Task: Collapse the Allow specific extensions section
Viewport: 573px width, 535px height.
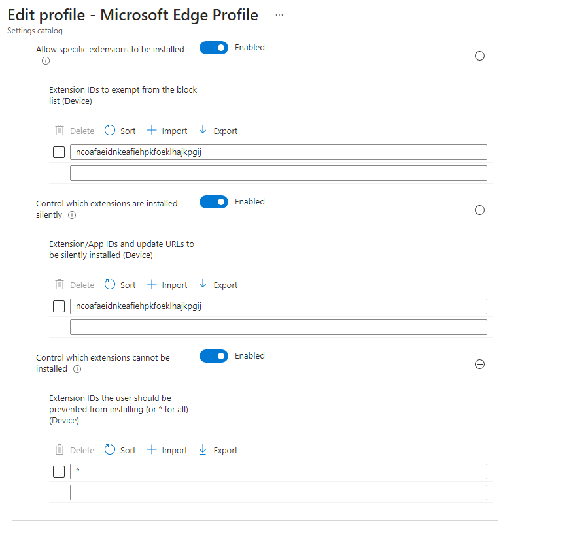Action: tap(479, 56)
